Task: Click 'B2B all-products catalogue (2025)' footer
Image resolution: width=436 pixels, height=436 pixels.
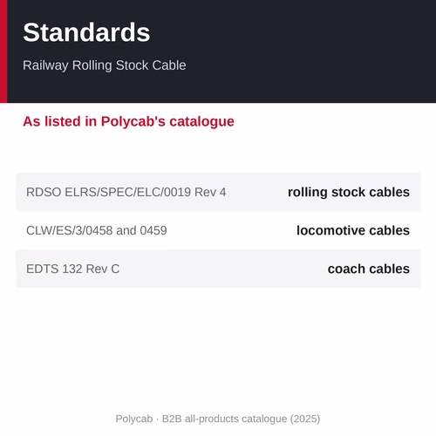Action: pos(241,419)
